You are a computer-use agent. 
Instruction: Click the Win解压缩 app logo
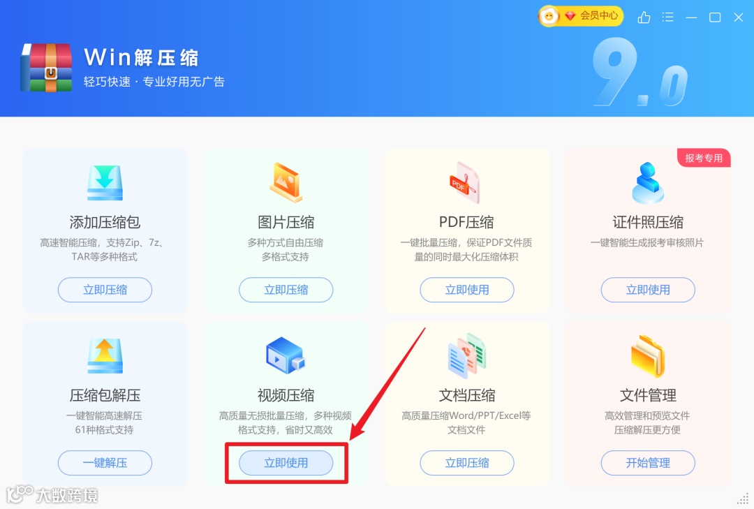point(47,67)
